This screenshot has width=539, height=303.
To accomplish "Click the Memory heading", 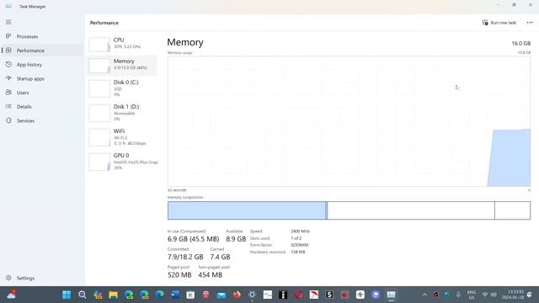I will tap(185, 42).
